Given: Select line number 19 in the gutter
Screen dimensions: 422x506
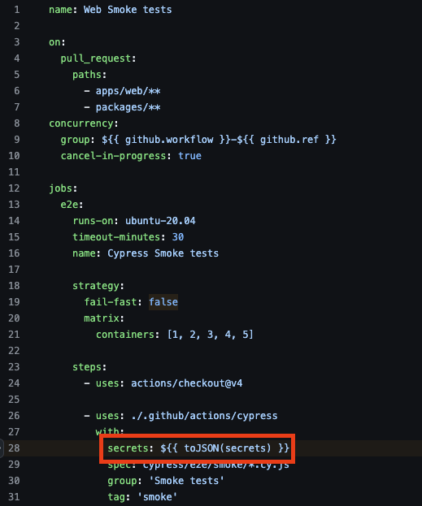Looking at the screenshot, I should [14, 302].
